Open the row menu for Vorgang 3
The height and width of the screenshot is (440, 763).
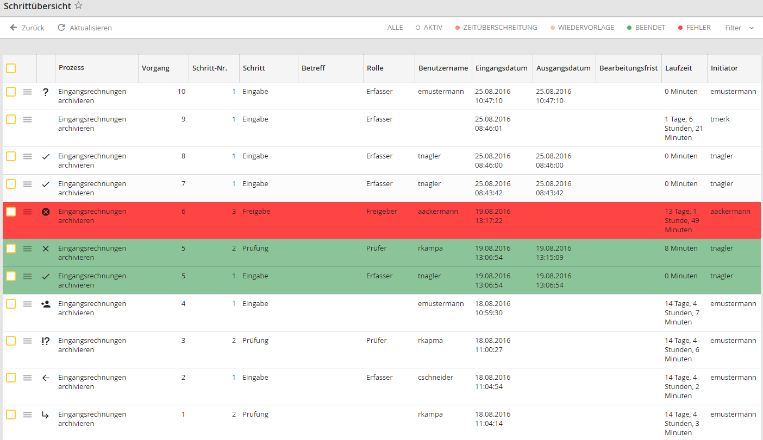pyautogui.click(x=27, y=341)
